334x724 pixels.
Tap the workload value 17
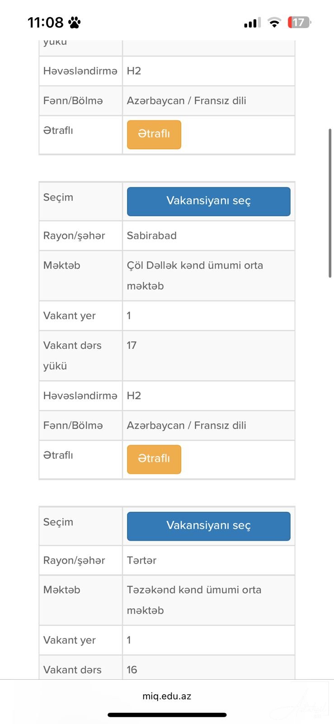point(132,346)
